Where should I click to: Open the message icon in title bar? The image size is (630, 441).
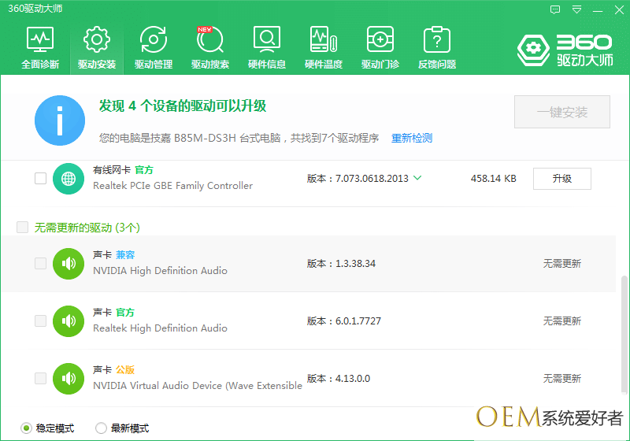pyautogui.click(x=555, y=10)
